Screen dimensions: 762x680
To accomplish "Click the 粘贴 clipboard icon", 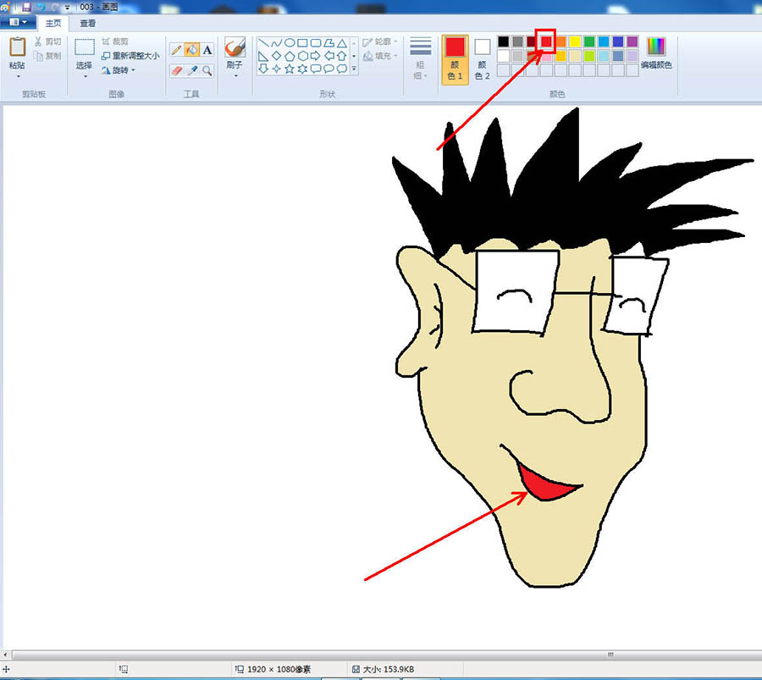I will [17, 47].
